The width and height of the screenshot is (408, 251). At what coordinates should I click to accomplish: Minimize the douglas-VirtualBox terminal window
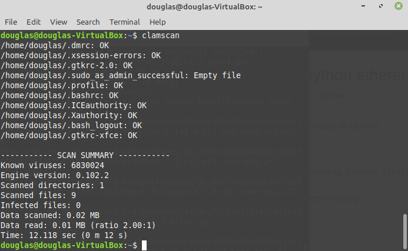tap(363, 6)
